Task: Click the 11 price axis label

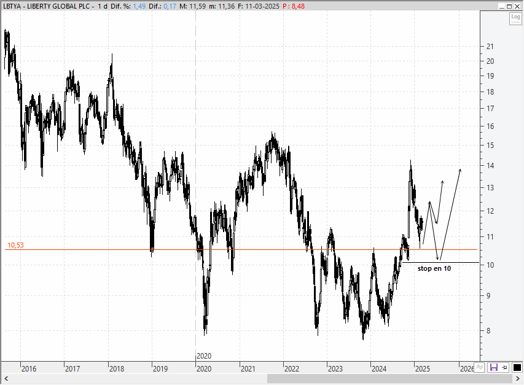Action: coord(490,237)
